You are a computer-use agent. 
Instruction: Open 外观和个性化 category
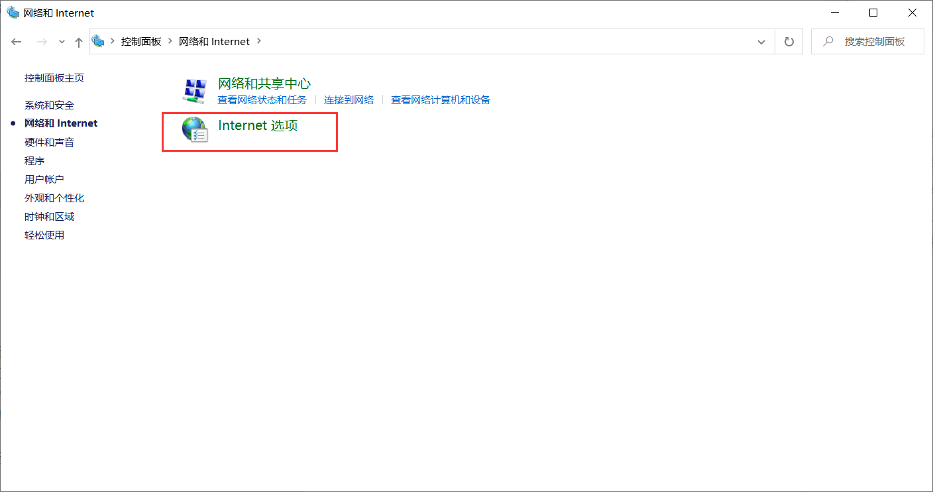(54, 198)
